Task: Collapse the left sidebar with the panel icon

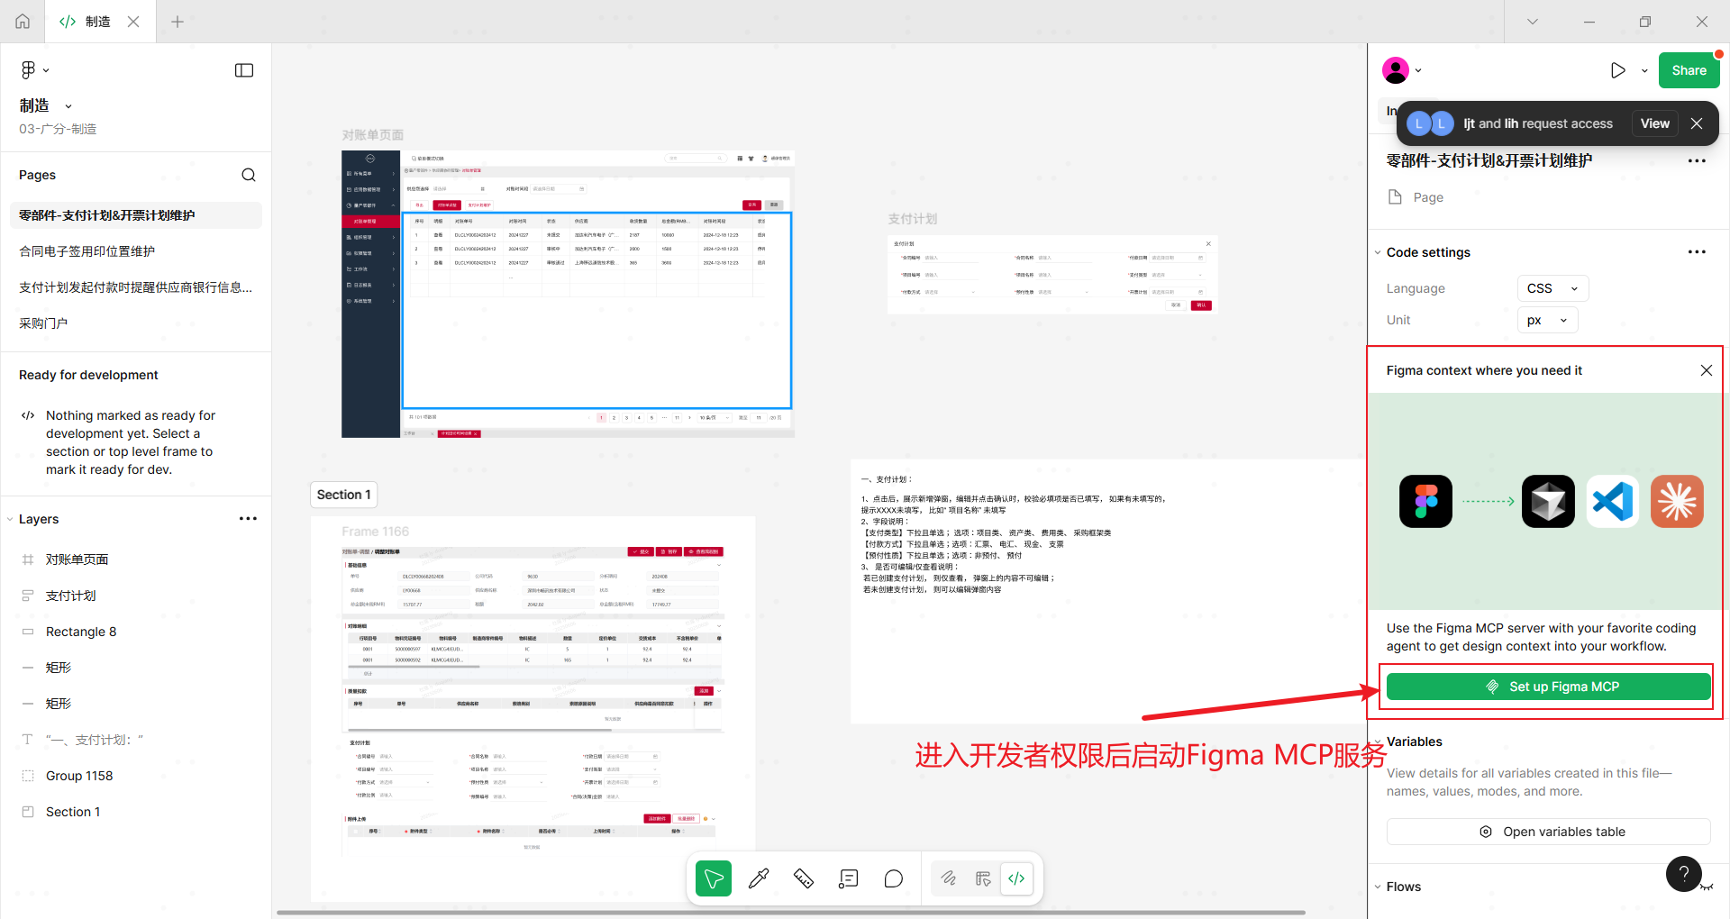Action: point(244,70)
